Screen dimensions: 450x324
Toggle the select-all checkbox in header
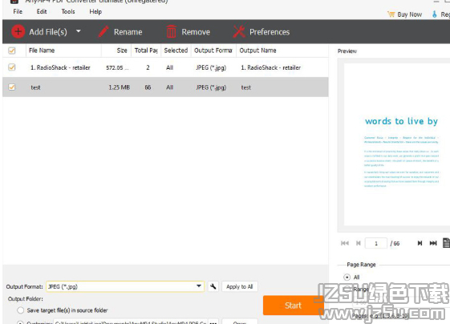coord(12,51)
